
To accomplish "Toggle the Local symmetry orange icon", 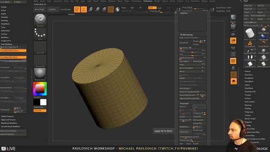I will tap(233, 41).
